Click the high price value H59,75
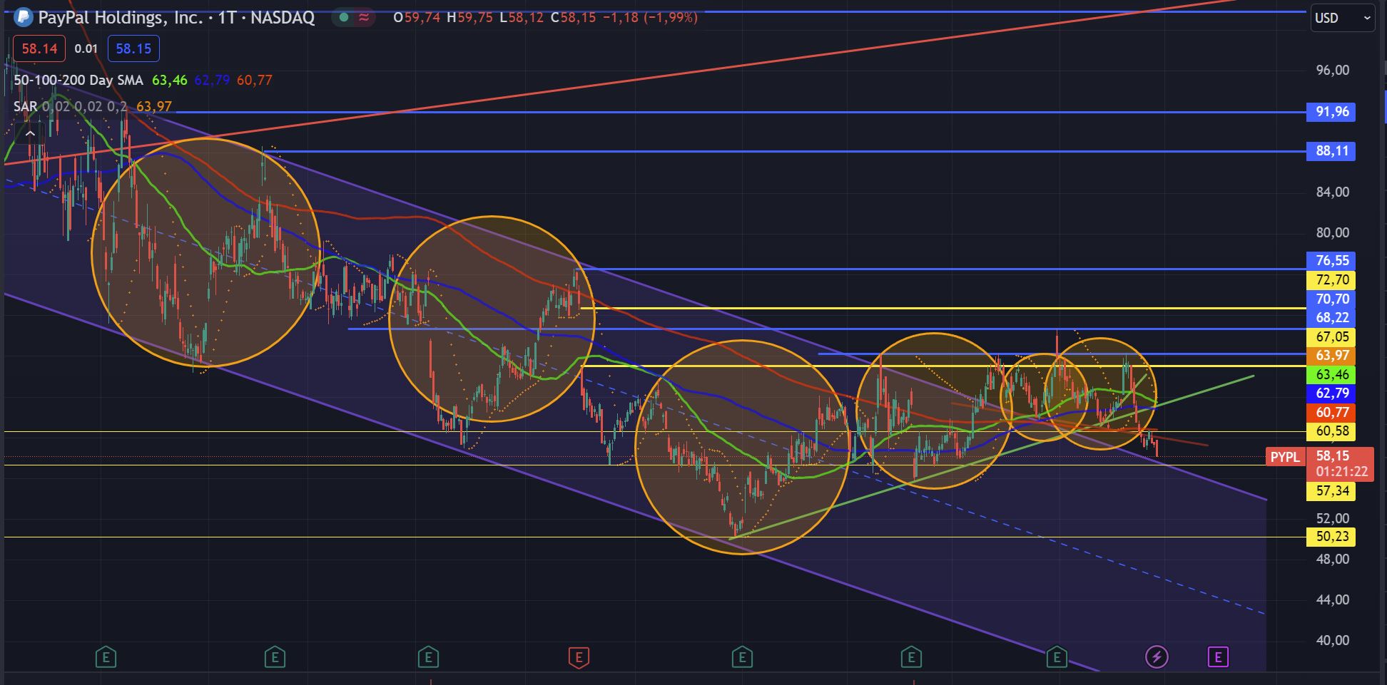 (x=469, y=17)
